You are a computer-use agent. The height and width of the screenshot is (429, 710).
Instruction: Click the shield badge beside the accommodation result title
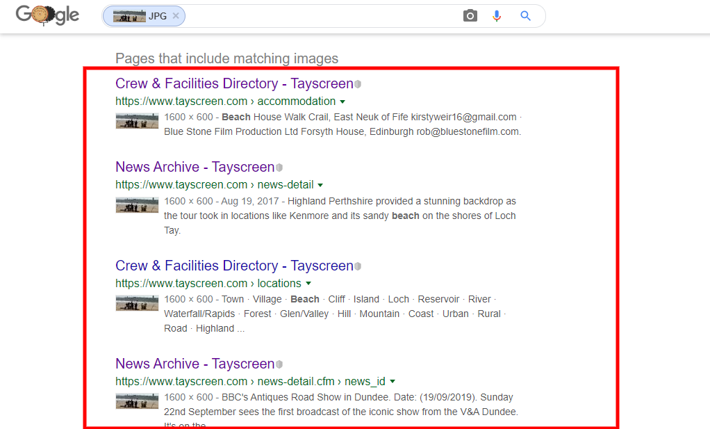point(358,84)
